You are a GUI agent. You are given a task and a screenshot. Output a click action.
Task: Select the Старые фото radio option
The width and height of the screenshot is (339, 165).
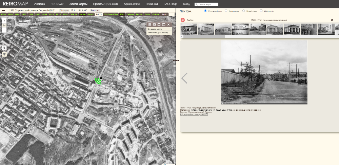click(x=205, y=11)
